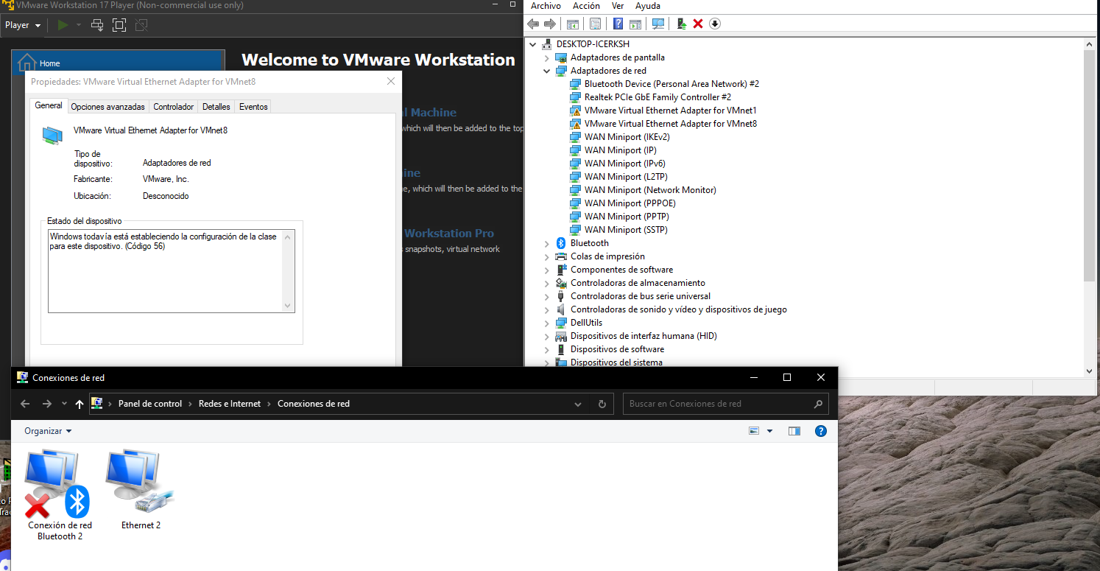The height and width of the screenshot is (571, 1100).
Task: Open Ver menu in Device Manager
Action: point(618,6)
